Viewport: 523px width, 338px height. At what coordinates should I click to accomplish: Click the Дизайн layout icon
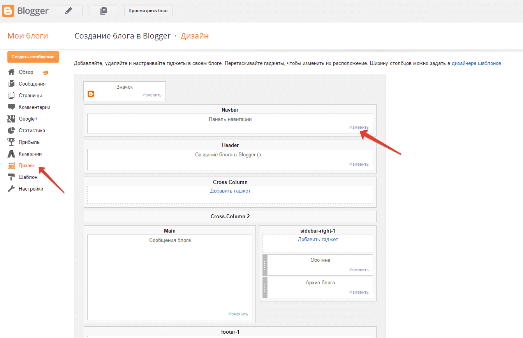[11, 165]
